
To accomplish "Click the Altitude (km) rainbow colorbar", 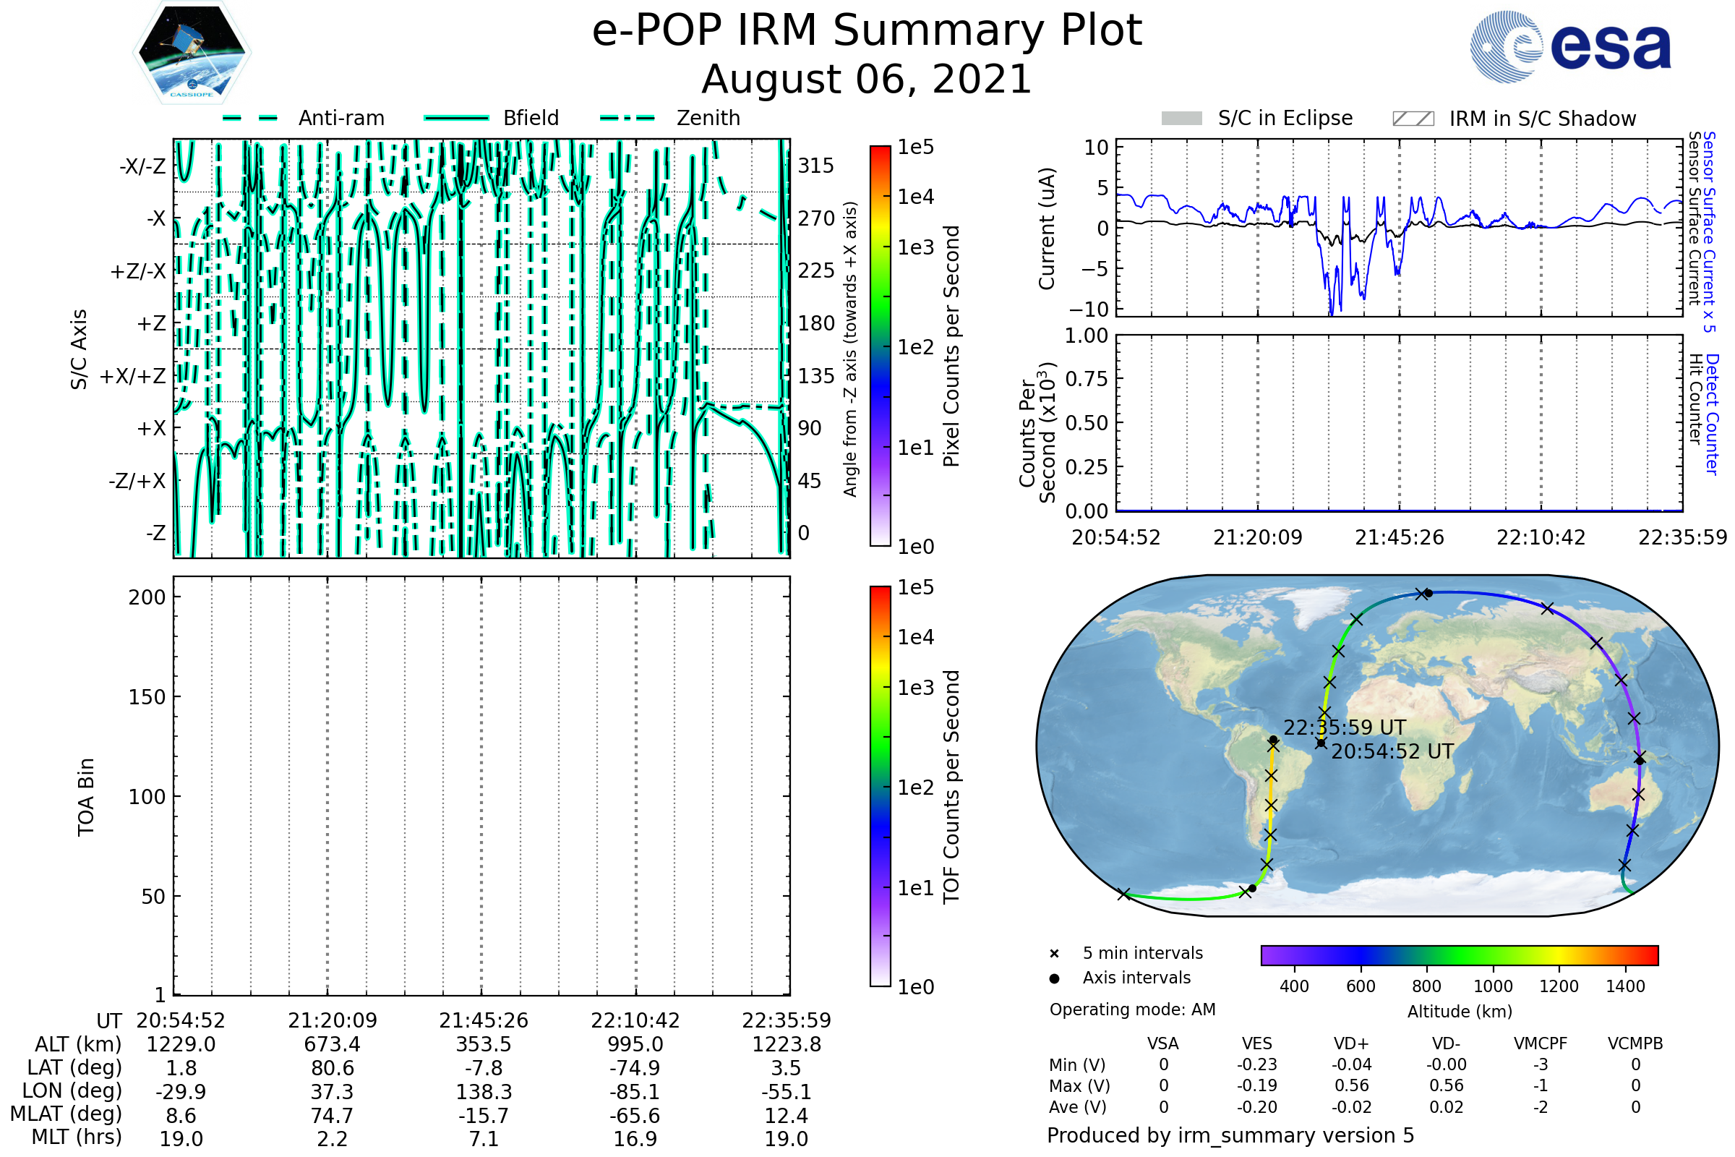I will pos(1459,955).
